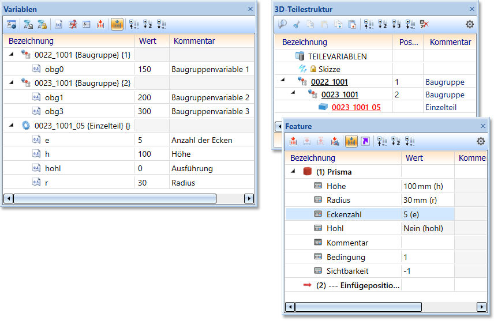The width and height of the screenshot is (494, 321).
Task: Click the magnifier search icon in 3D-Teilestruktur
Action: point(282,24)
